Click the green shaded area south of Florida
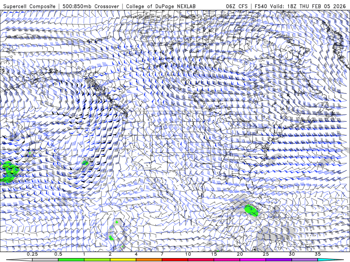This screenshot has width=350, height=262. 251,211
